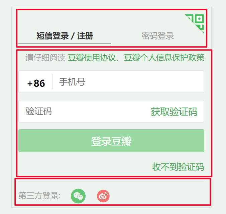Open the QR code login corner icon

[x=197, y=22]
